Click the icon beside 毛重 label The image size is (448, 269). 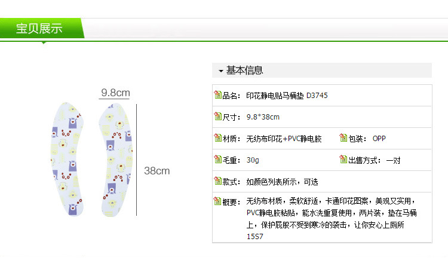217,160
